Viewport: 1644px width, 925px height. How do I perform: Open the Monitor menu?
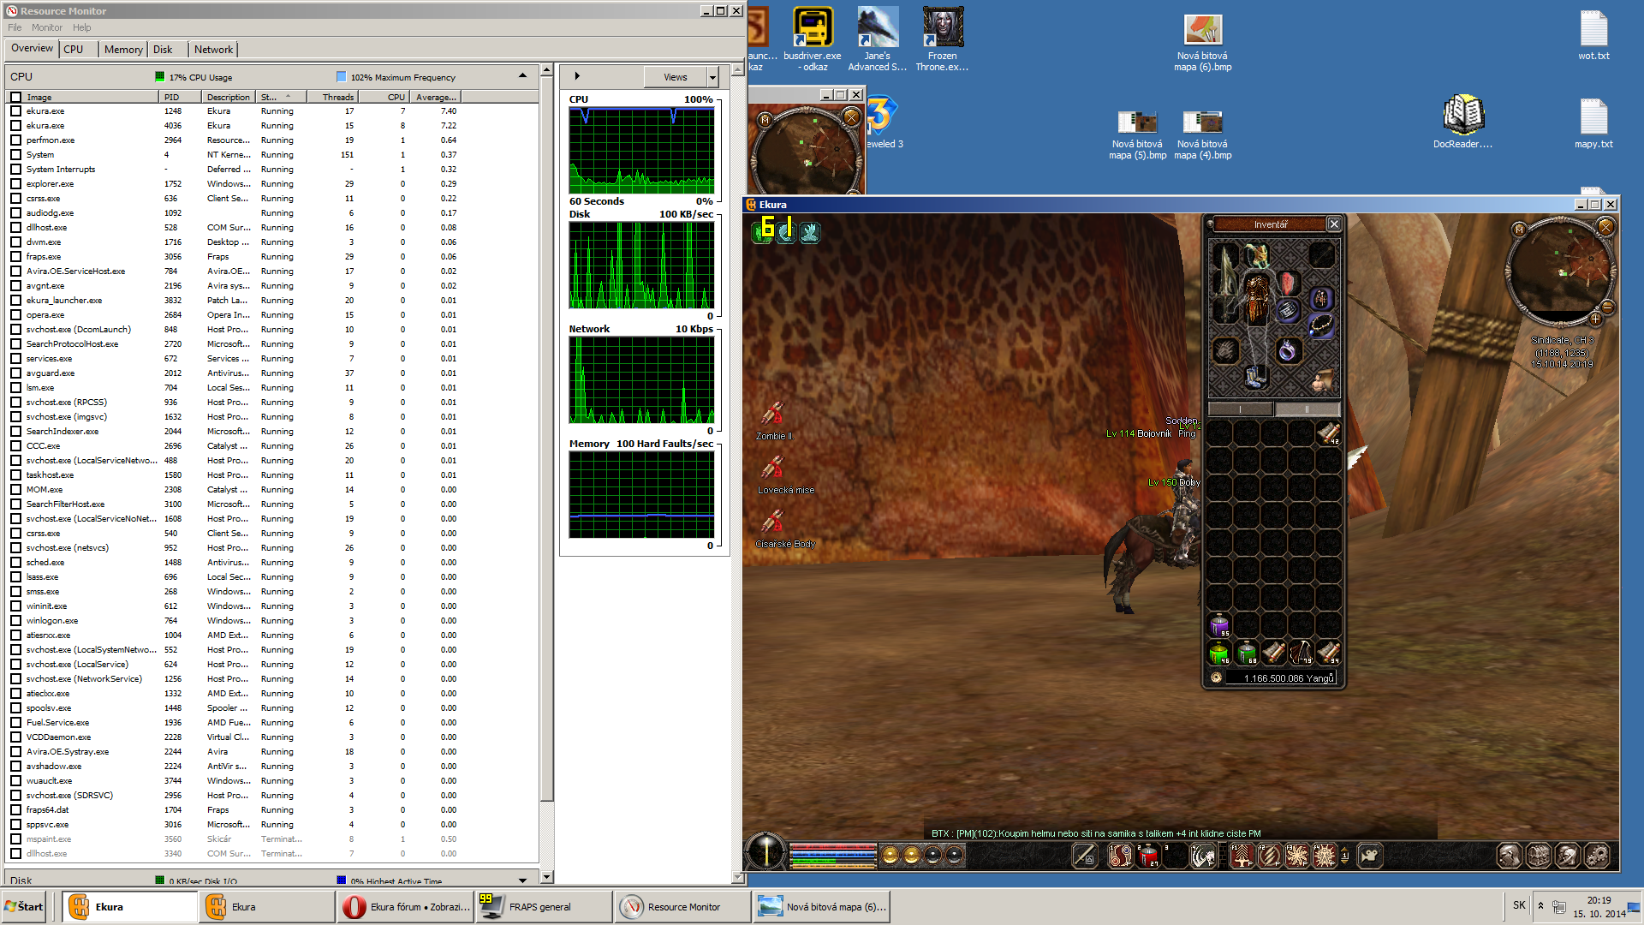(x=46, y=27)
